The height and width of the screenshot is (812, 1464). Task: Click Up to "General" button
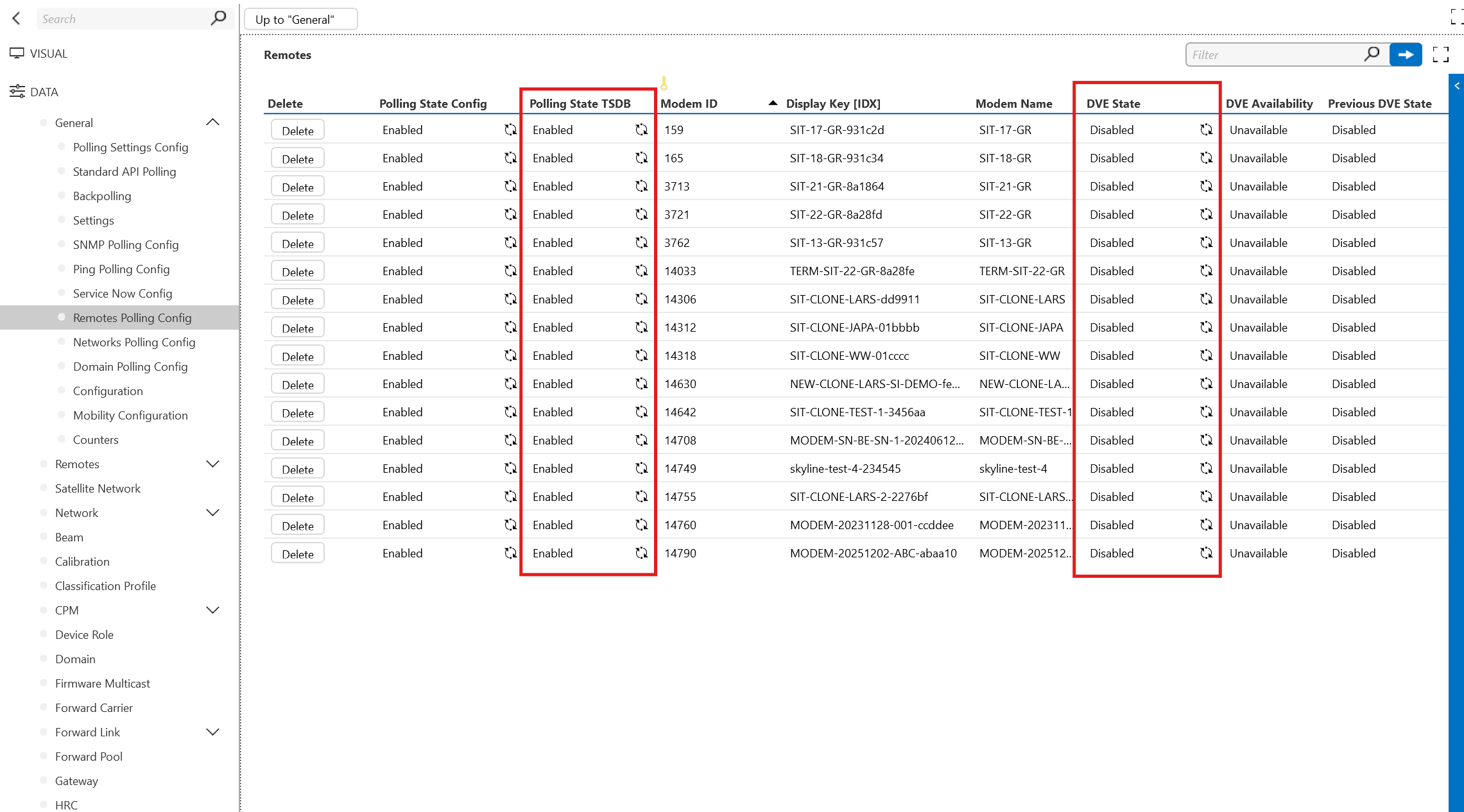300,19
